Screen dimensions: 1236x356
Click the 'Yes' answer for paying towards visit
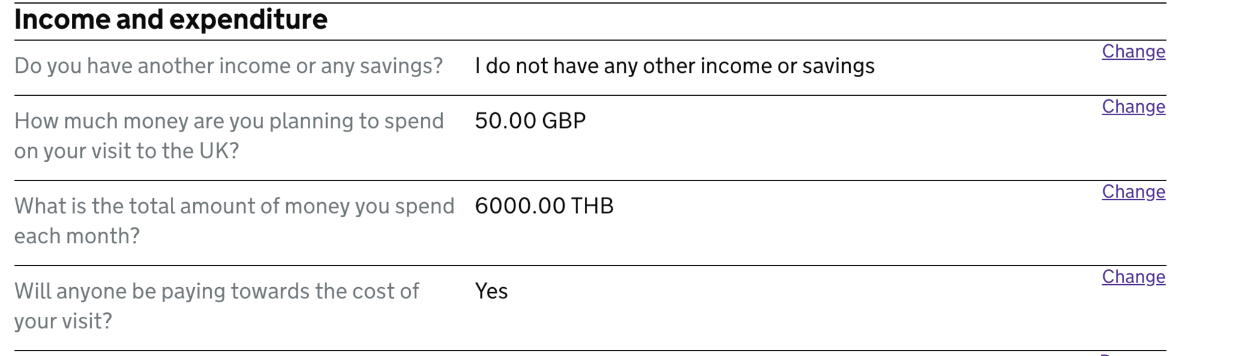pyautogui.click(x=491, y=291)
